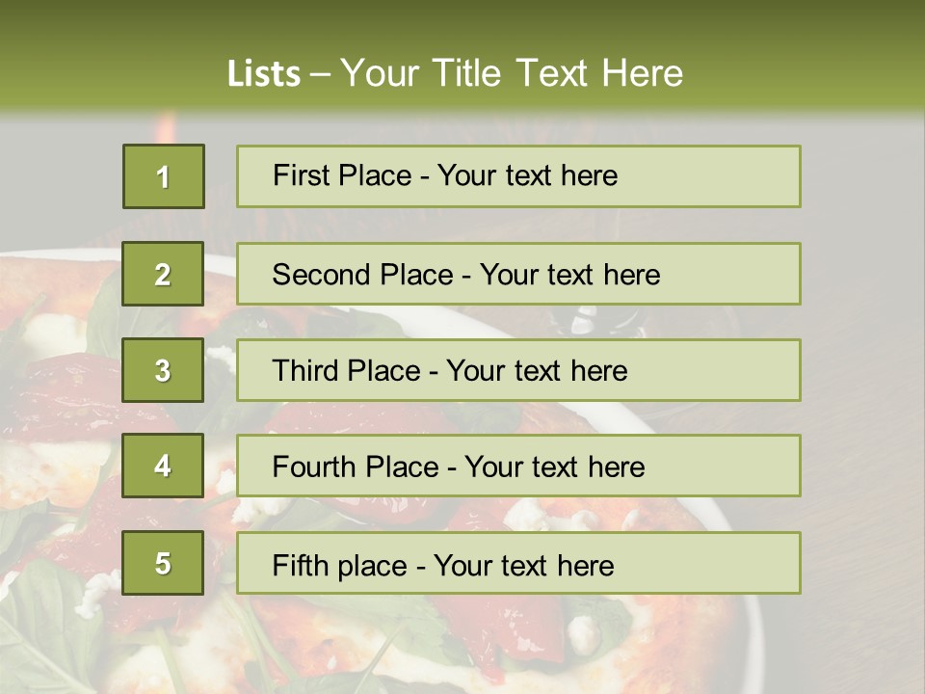
Task: Click the Fifth place text bar
Action: pyautogui.click(x=518, y=563)
